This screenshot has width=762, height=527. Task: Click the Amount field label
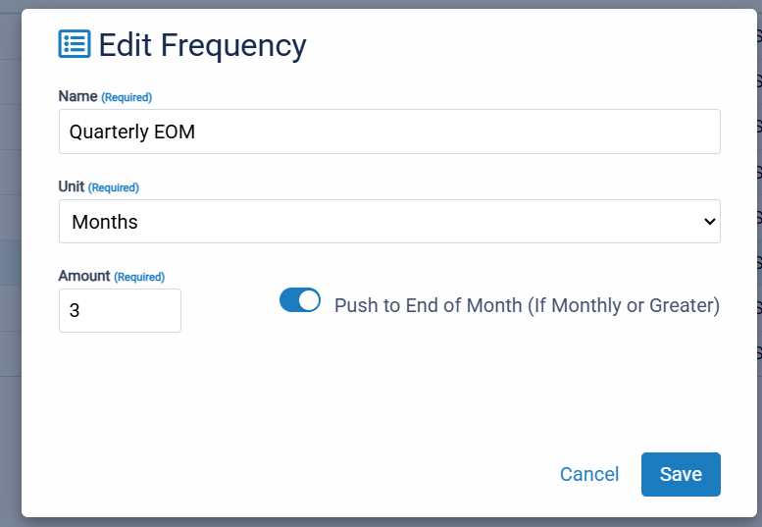point(84,276)
